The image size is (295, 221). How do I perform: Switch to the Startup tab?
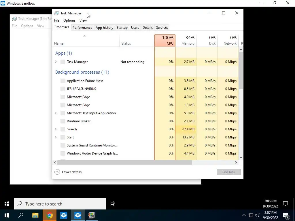(122, 28)
